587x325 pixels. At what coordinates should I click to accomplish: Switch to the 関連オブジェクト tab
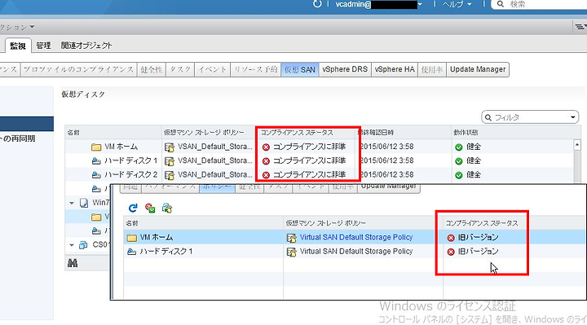tap(86, 46)
